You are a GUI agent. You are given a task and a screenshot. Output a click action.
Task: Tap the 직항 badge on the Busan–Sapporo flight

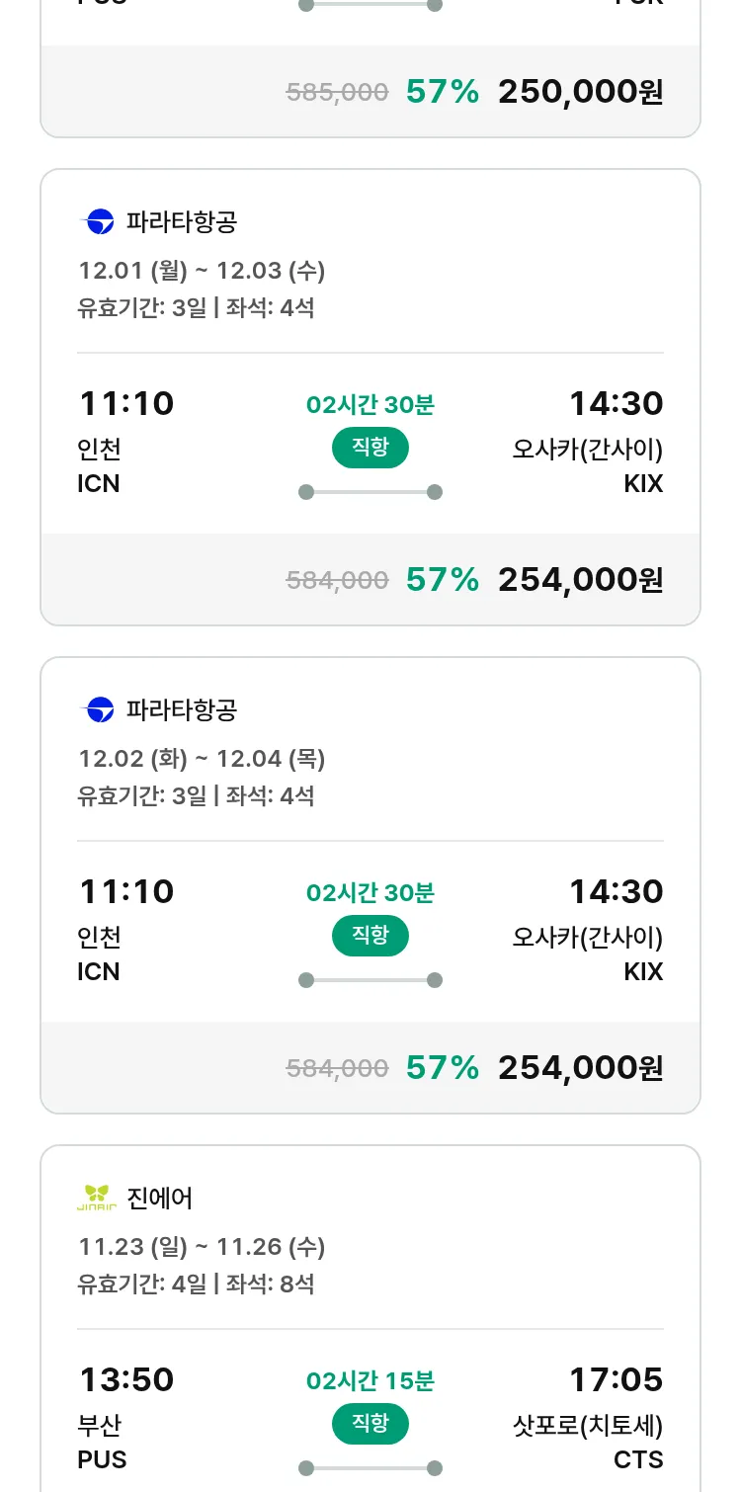point(370,1424)
